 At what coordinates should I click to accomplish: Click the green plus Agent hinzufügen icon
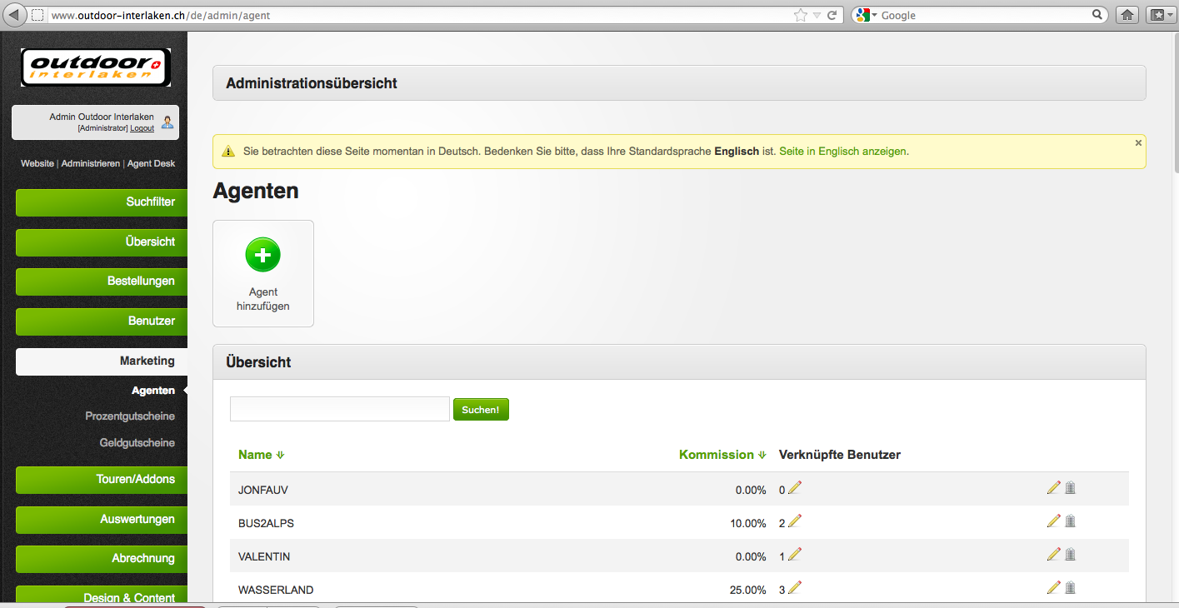click(x=262, y=255)
